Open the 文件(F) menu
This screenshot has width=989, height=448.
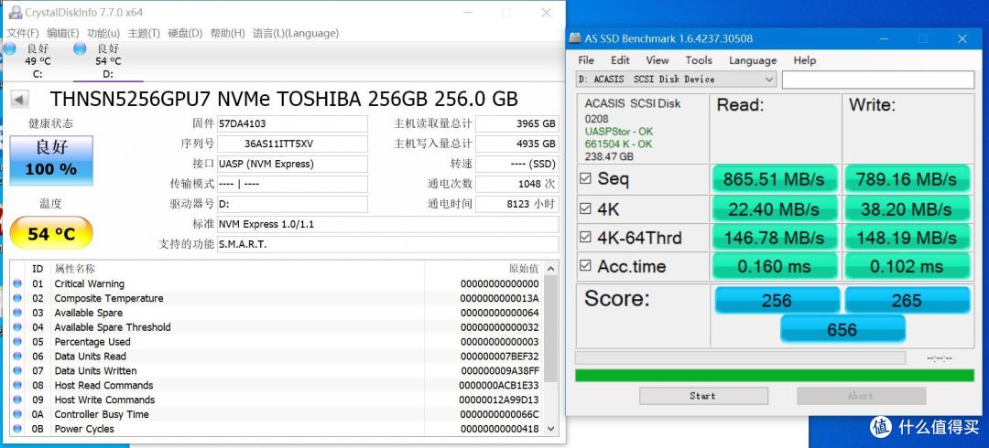tap(23, 34)
